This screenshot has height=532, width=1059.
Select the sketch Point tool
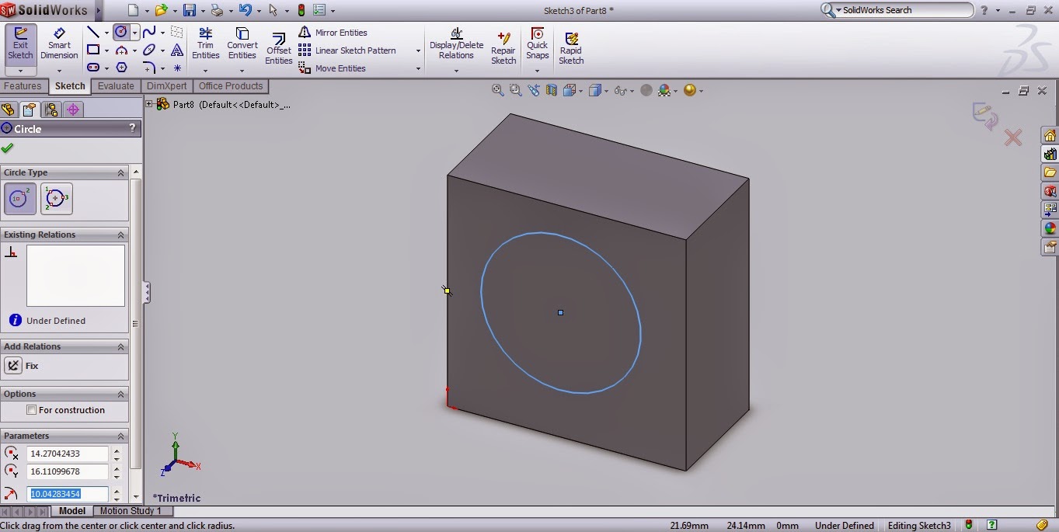pyautogui.click(x=177, y=68)
